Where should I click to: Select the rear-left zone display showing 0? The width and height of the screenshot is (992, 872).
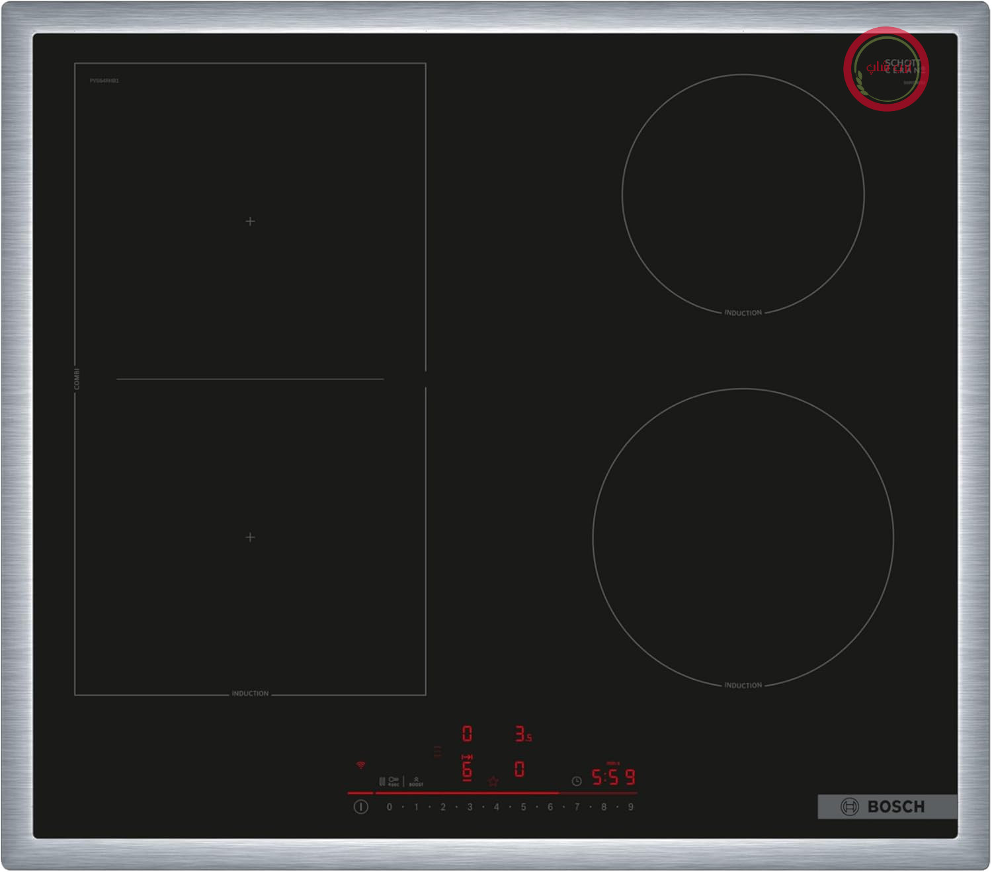[x=467, y=734]
